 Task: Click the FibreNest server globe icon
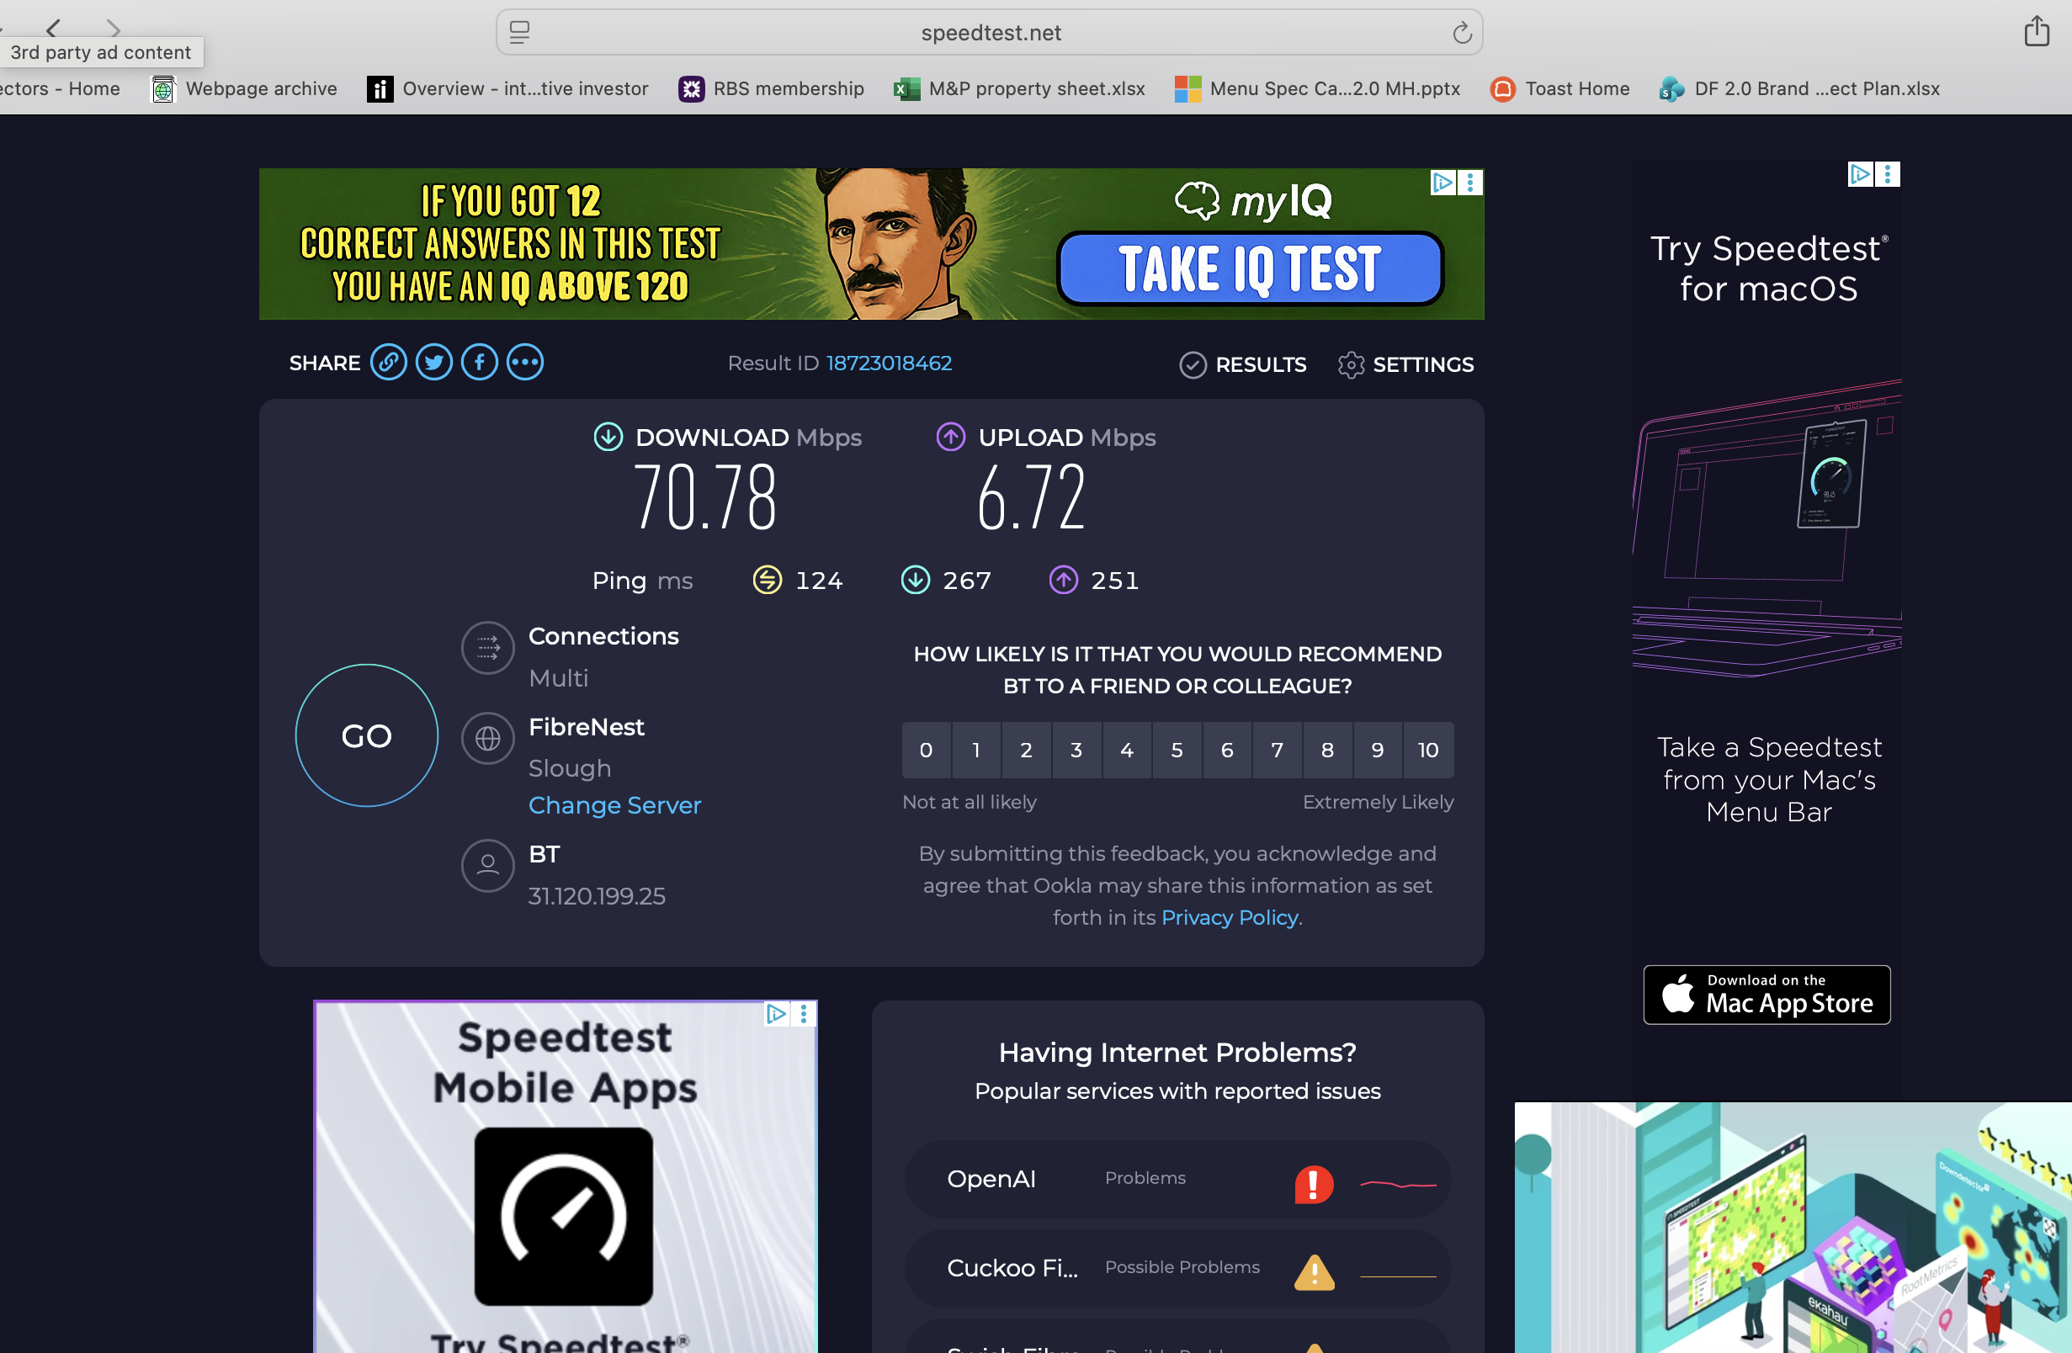click(x=487, y=738)
